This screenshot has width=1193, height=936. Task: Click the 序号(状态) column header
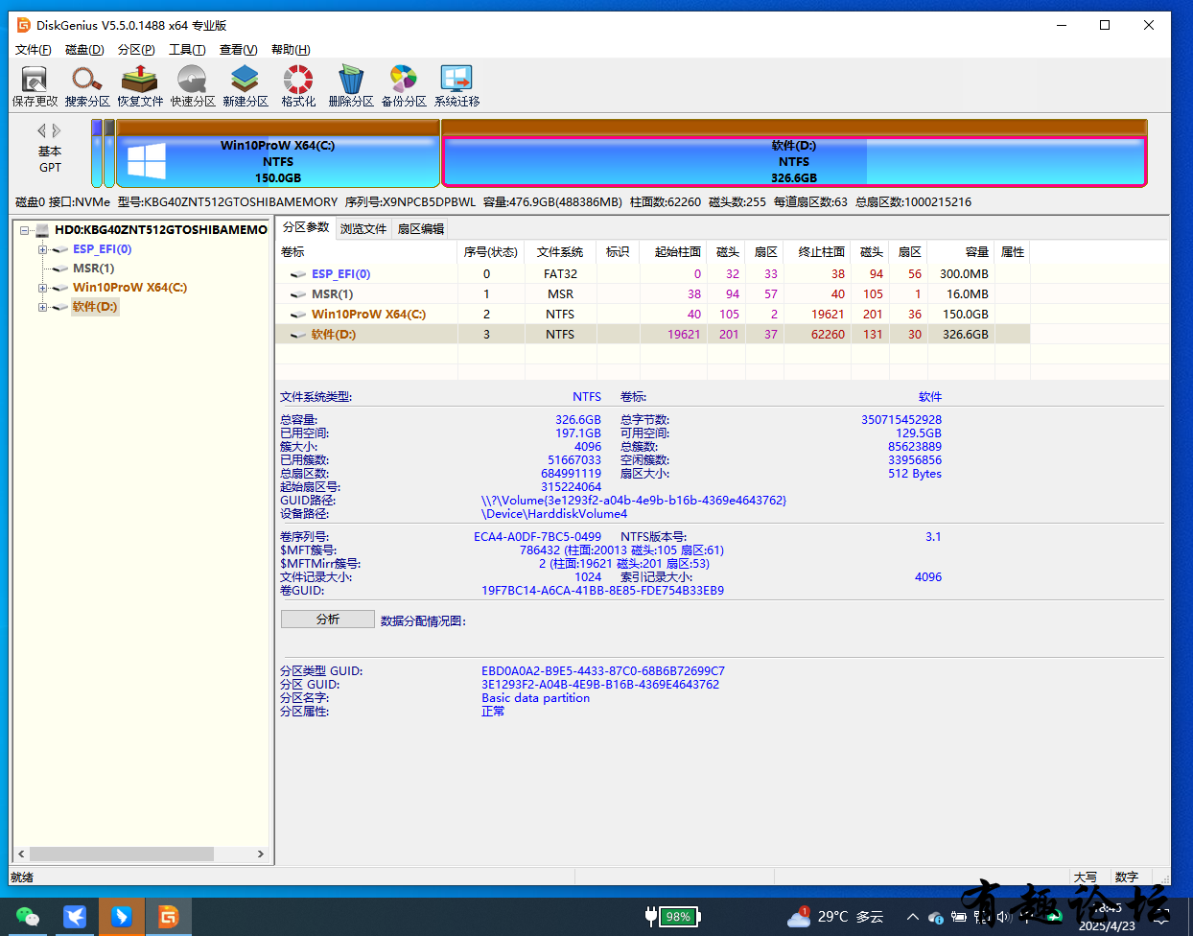pyautogui.click(x=491, y=252)
